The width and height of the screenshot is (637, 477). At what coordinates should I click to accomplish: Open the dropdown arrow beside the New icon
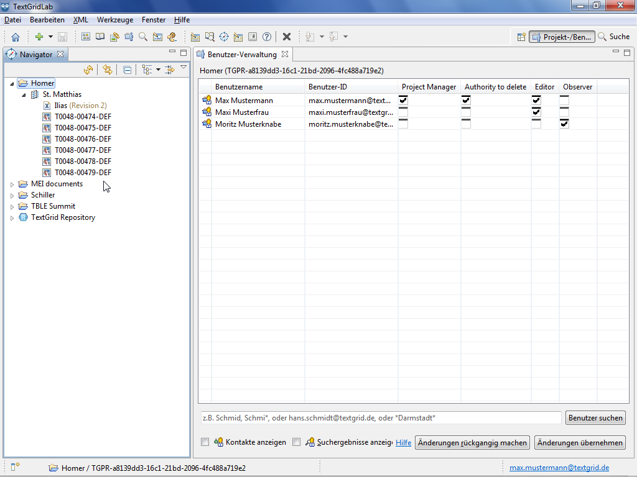coord(51,37)
